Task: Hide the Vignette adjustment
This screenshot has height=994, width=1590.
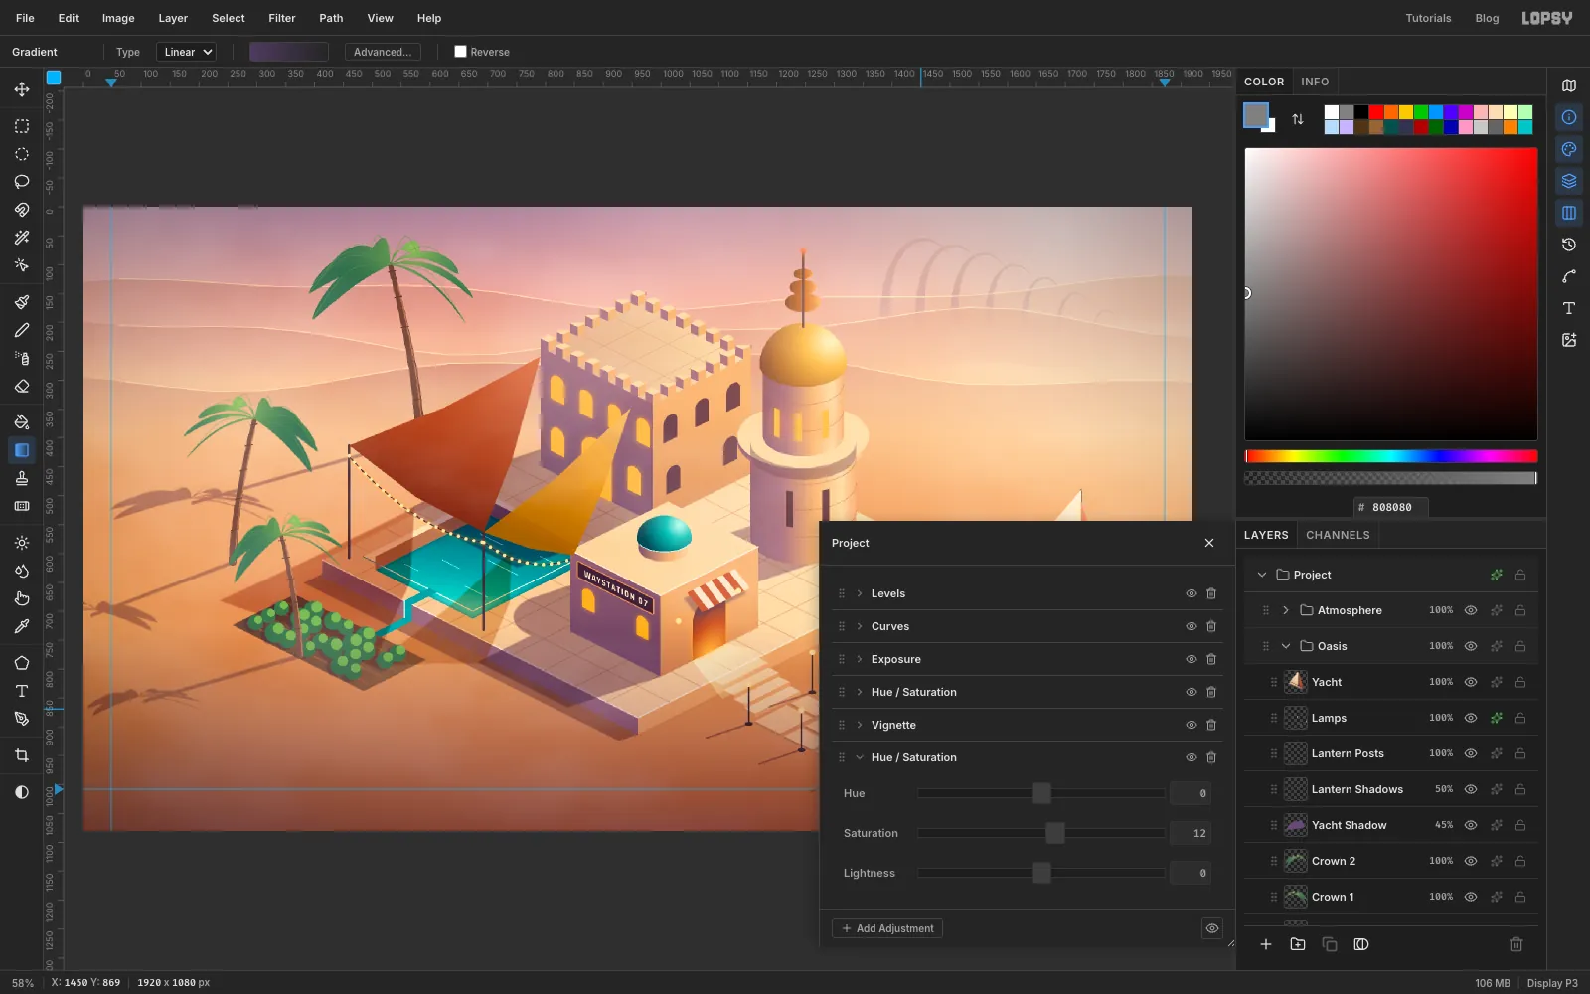Action: (1191, 725)
